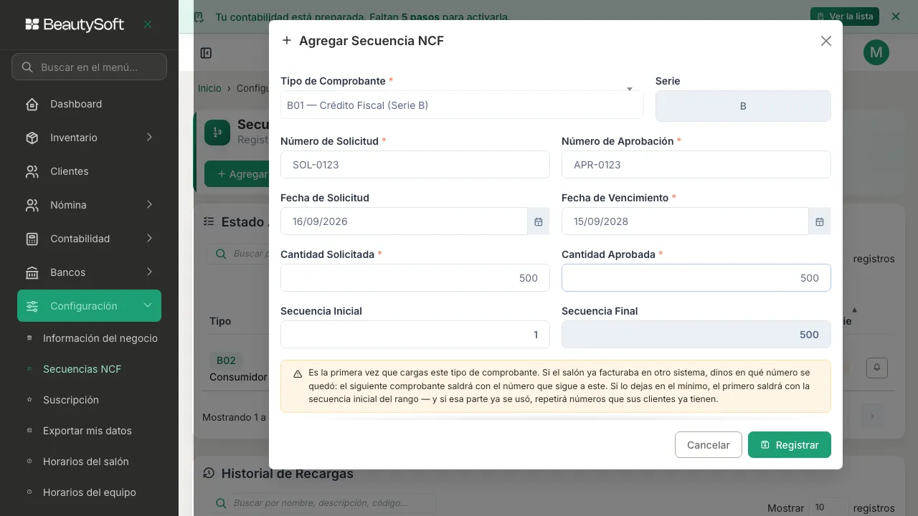Click the M user avatar
The height and width of the screenshot is (516, 918).
click(x=876, y=52)
